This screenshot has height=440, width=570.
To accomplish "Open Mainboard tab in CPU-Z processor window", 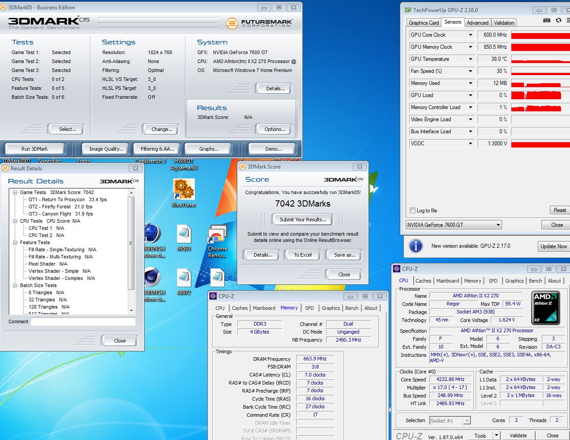I will coord(447,281).
